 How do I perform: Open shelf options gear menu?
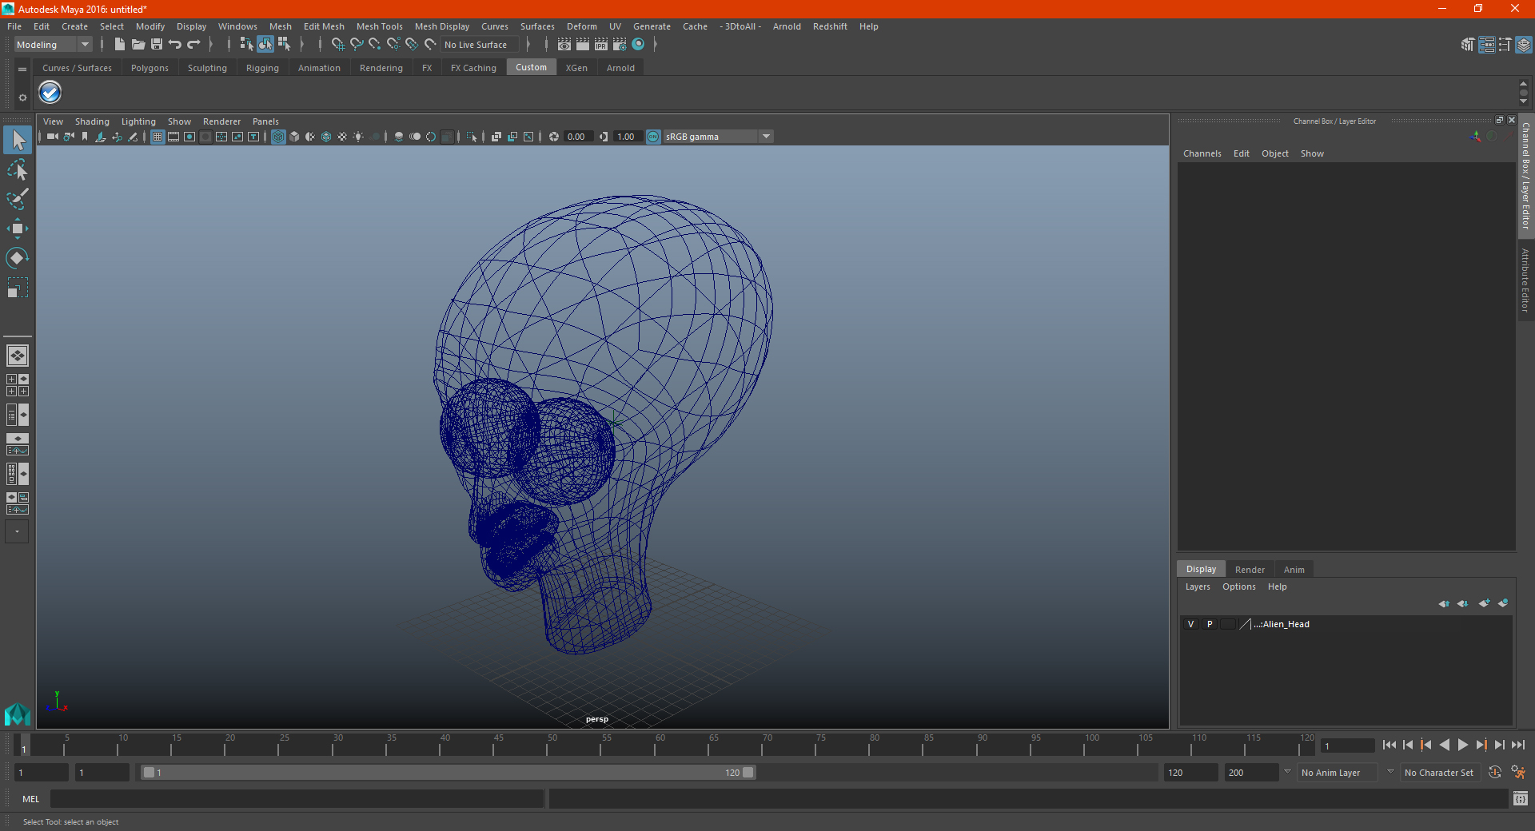point(22,97)
